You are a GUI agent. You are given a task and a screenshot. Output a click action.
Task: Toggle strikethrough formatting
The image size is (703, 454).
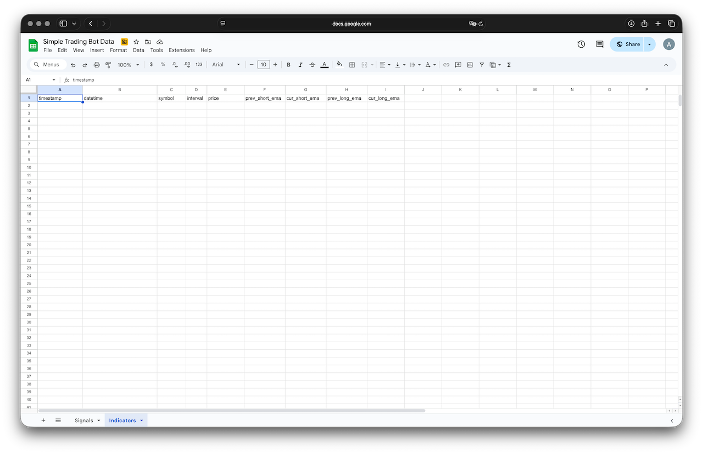coord(312,65)
